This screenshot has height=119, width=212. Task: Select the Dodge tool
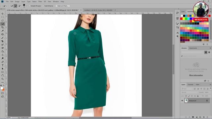click(x=3, y=59)
